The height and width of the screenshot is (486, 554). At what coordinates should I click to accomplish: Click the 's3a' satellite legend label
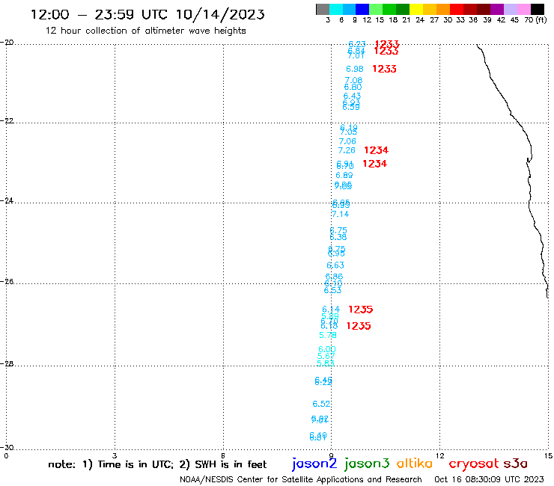coord(516,464)
